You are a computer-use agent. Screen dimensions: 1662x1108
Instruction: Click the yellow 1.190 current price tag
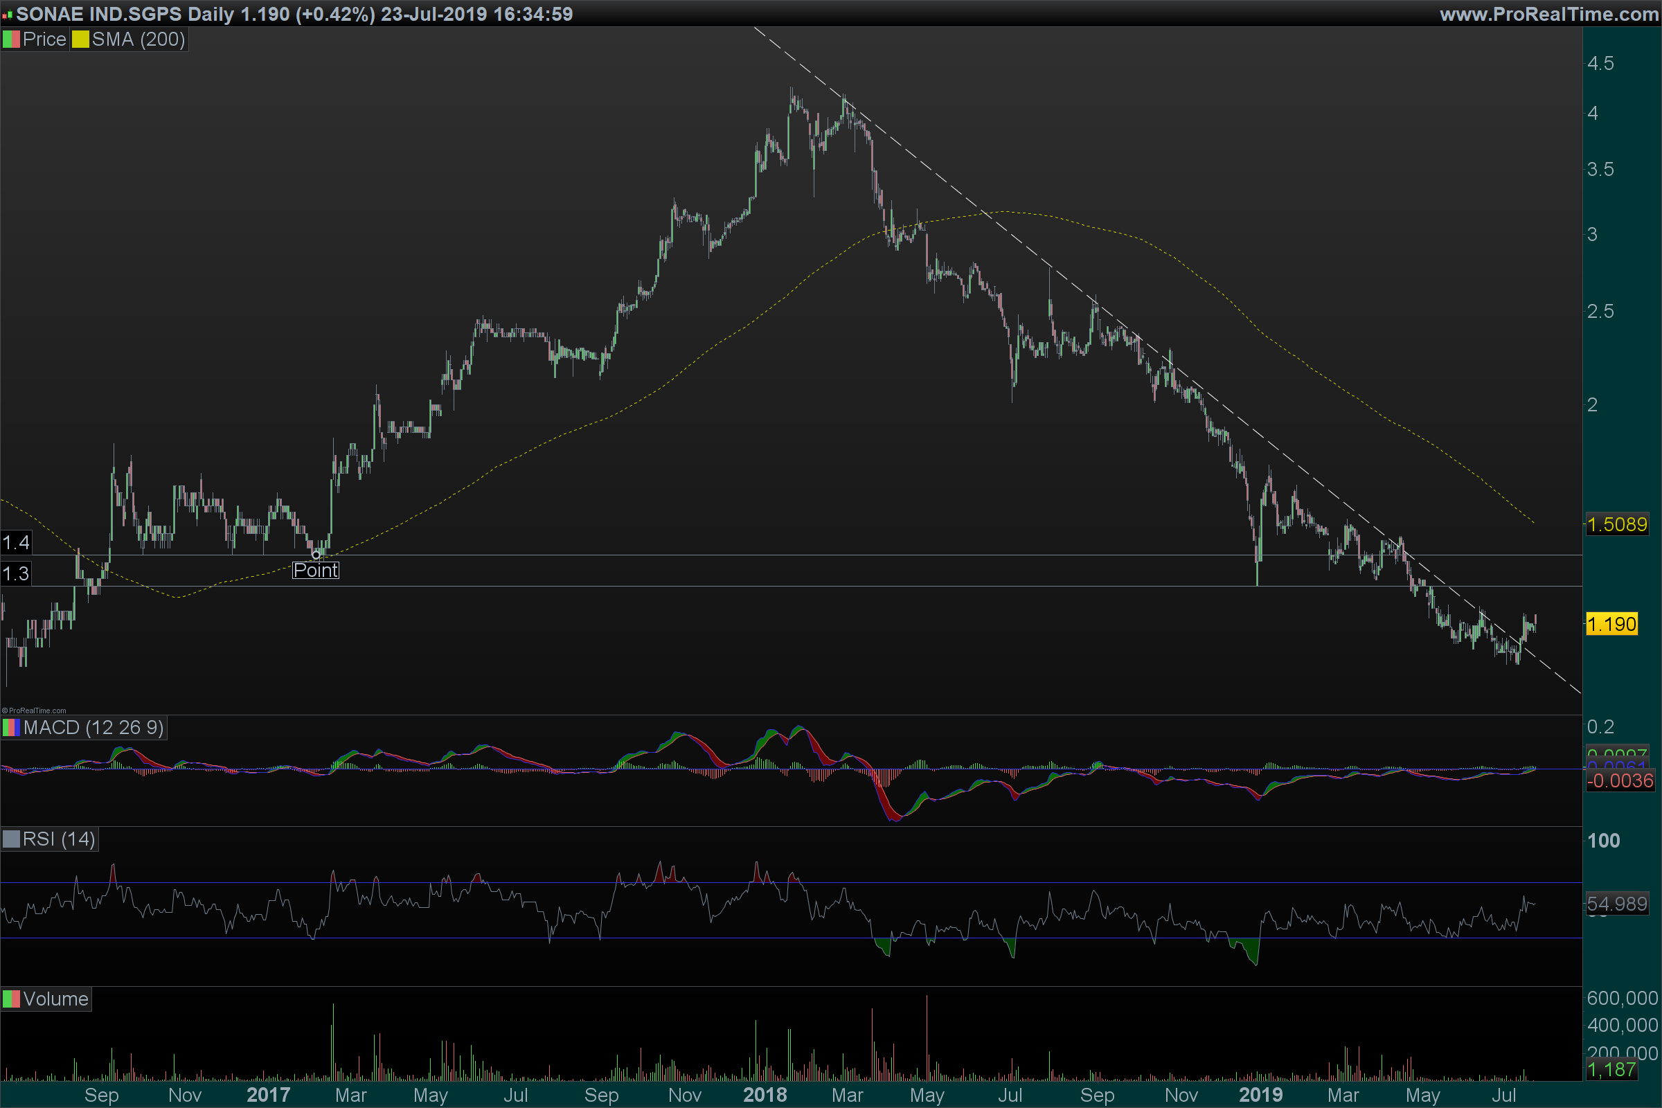coord(1611,625)
